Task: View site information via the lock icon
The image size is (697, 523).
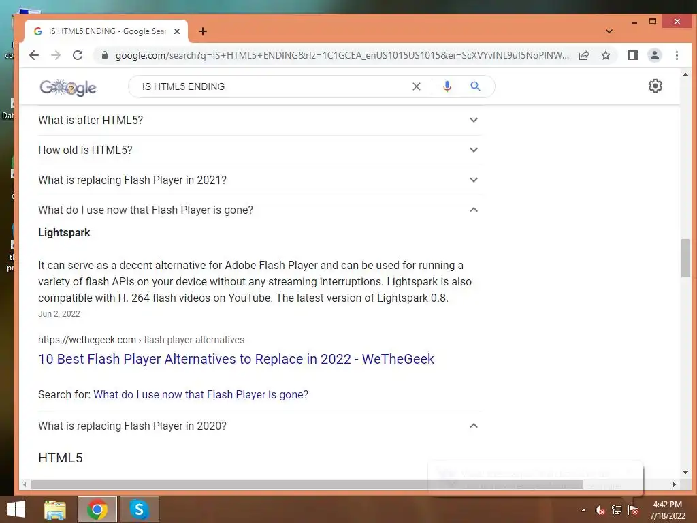Action: tap(105, 55)
